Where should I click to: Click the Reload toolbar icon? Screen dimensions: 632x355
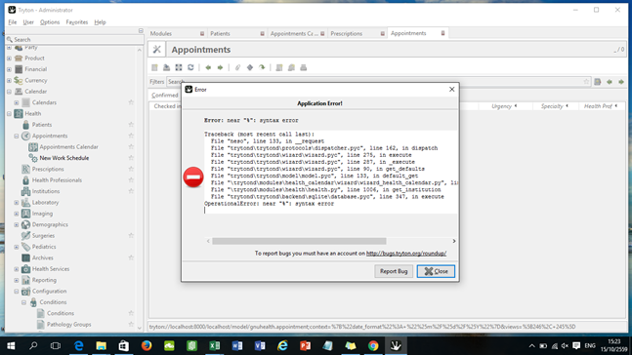[x=190, y=67]
